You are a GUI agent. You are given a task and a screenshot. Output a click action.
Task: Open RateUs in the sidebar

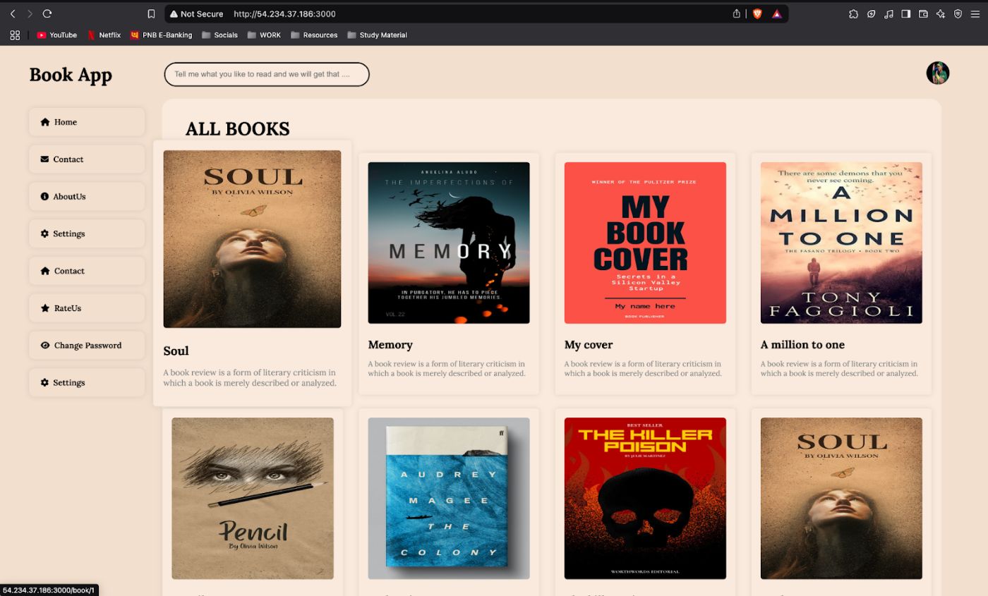87,308
